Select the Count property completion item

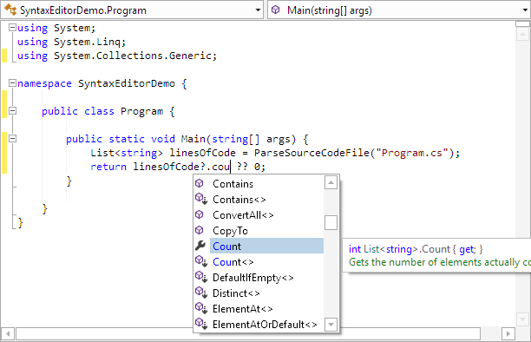pyautogui.click(x=266, y=246)
